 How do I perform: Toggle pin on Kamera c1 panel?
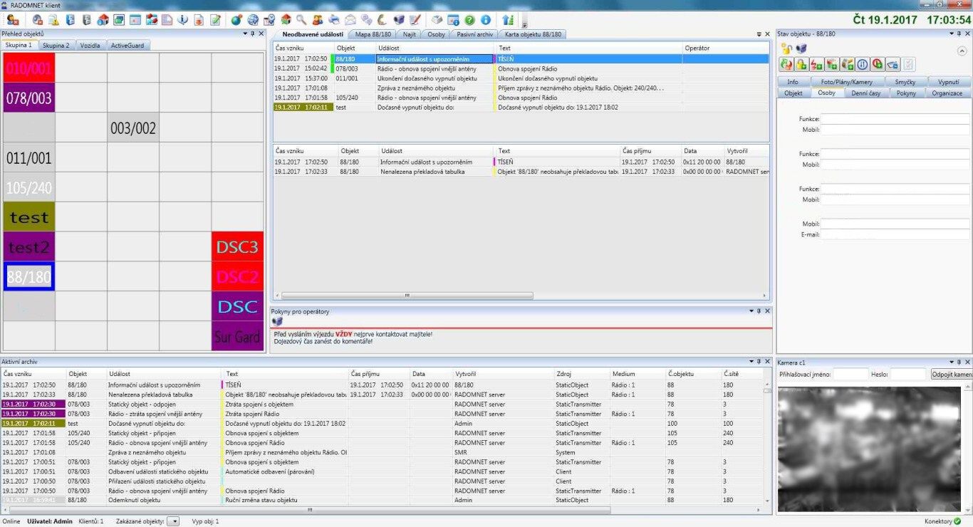pos(959,362)
